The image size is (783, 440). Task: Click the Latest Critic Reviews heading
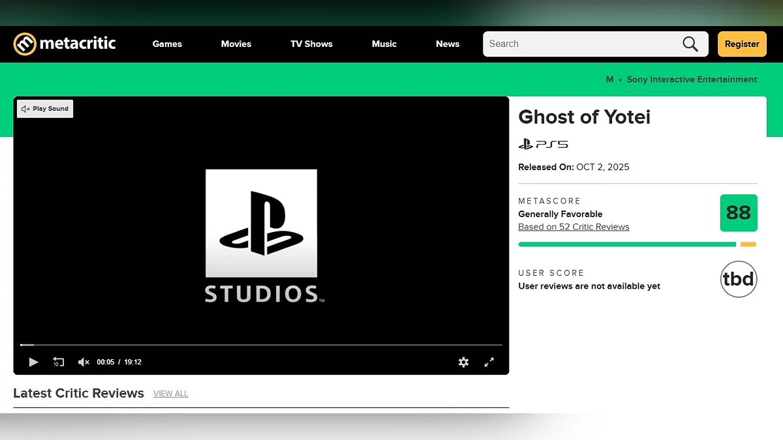(x=78, y=393)
